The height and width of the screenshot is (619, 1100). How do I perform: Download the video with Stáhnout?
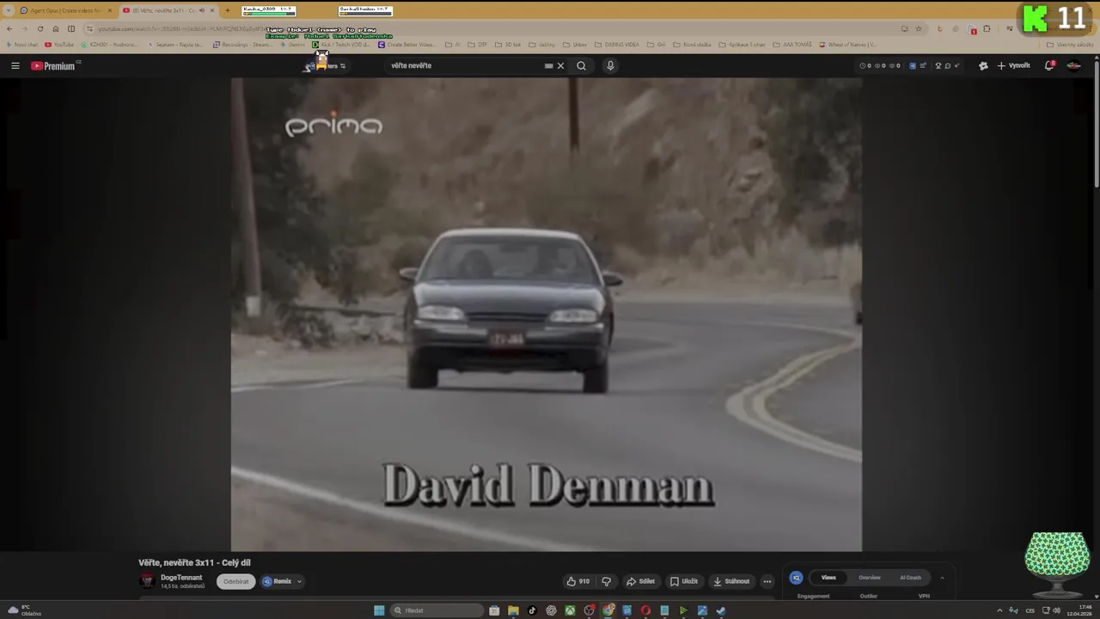coord(731,581)
